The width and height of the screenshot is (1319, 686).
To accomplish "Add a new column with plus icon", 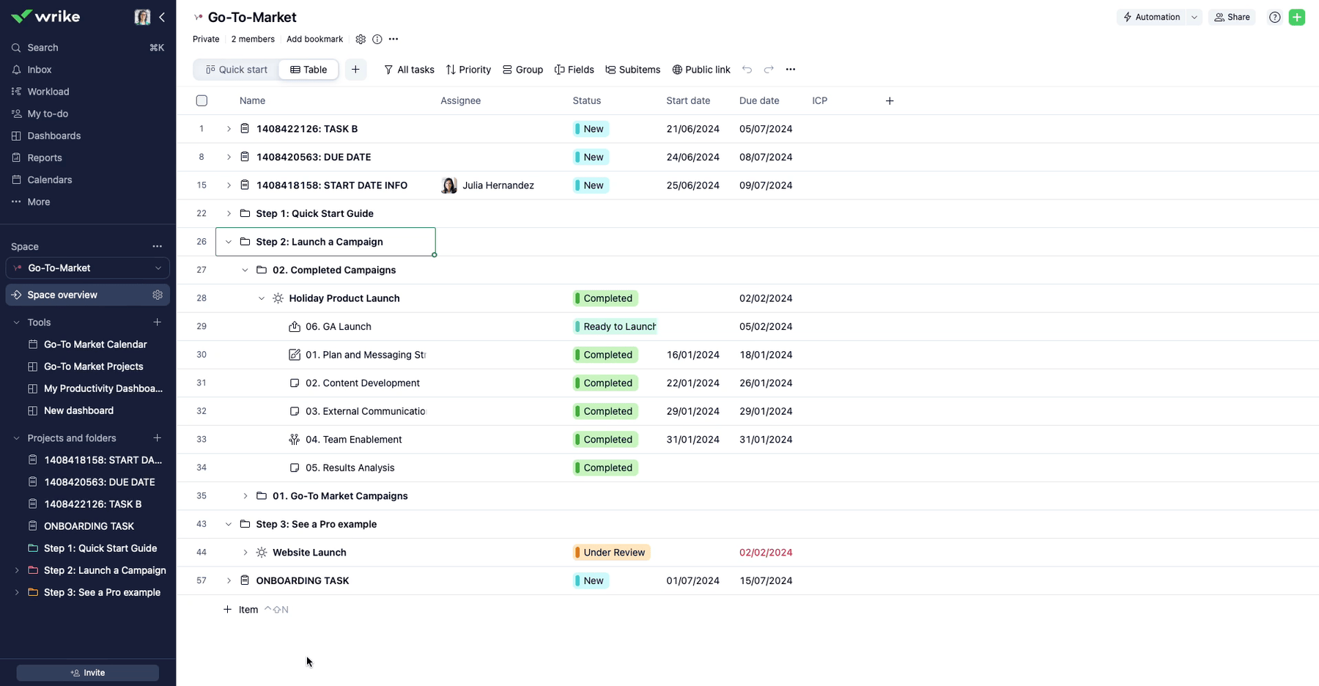I will 890,101.
